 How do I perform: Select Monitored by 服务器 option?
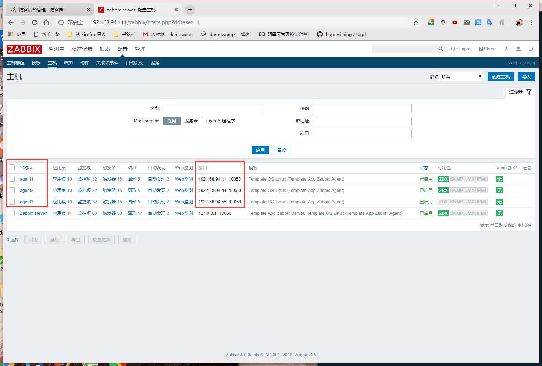tap(191, 121)
